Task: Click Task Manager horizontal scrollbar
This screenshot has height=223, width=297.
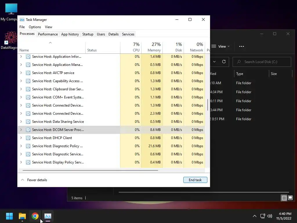Action: click(90, 170)
